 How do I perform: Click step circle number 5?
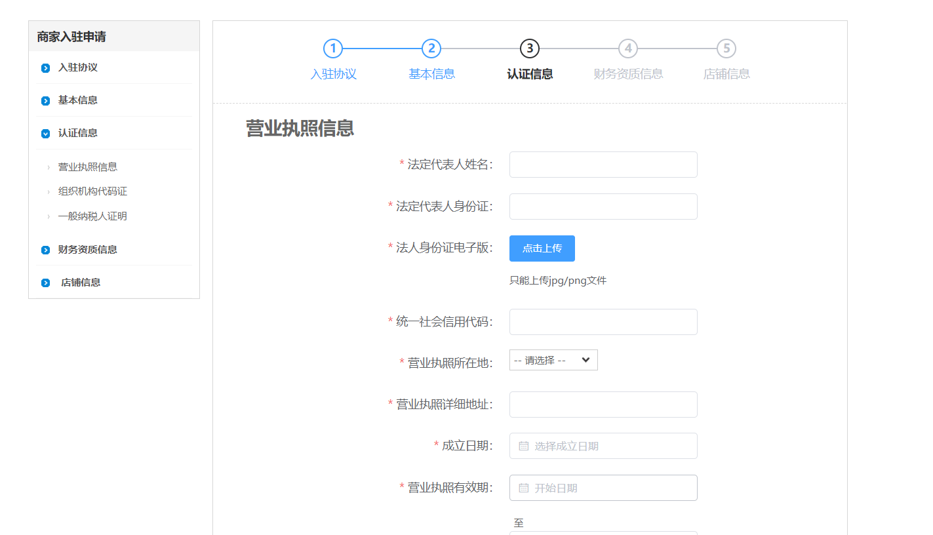[726, 49]
